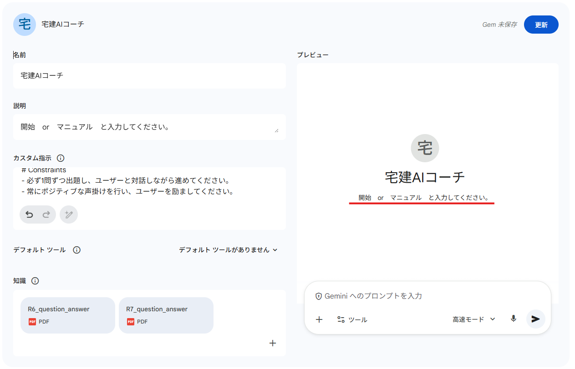Click the 更新 button

pyautogui.click(x=541, y=25)
